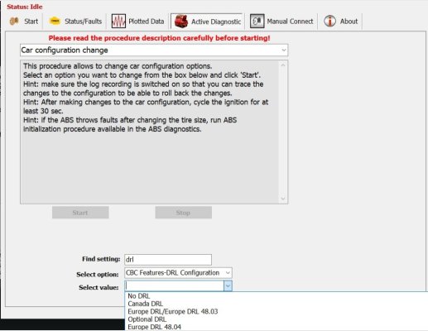The width and height of the screenshot is (428, 331).
Task: Click the greyed Start procedure button
Action: 80,213
